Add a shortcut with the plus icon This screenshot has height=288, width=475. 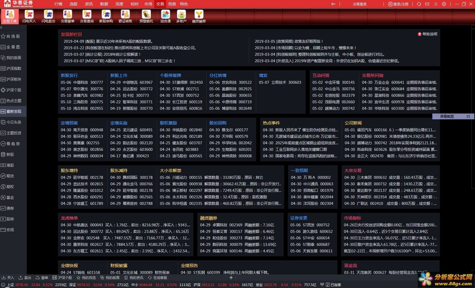click(231, 278)
